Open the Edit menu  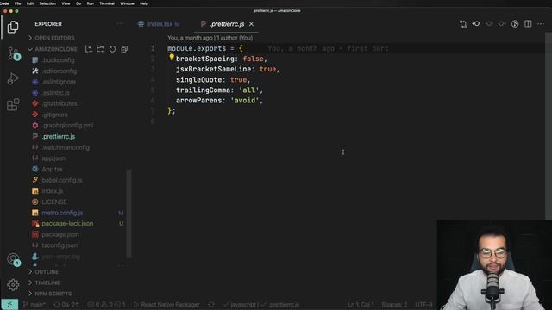click(x=30, y=3)
